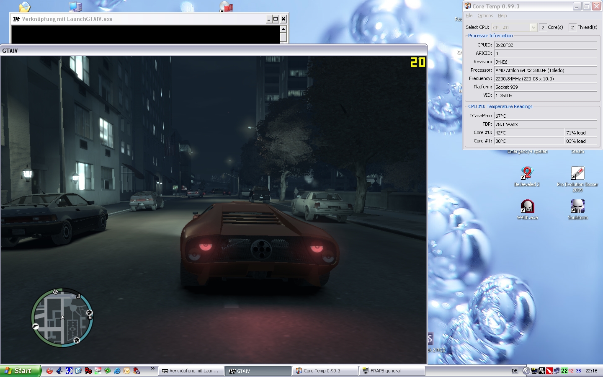Click the Cores count field
603x377 pixels.
(x=543, y=27)
